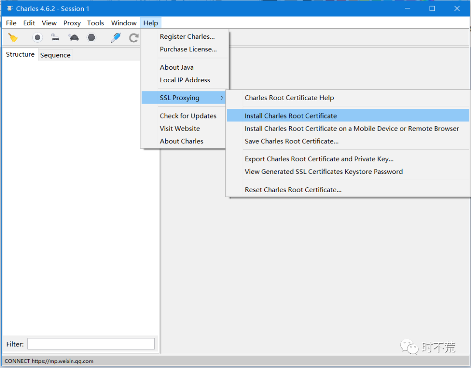Toggle SSL proxying toolbar icon
This screenshot has width=471, height=368.
(55, 37)
